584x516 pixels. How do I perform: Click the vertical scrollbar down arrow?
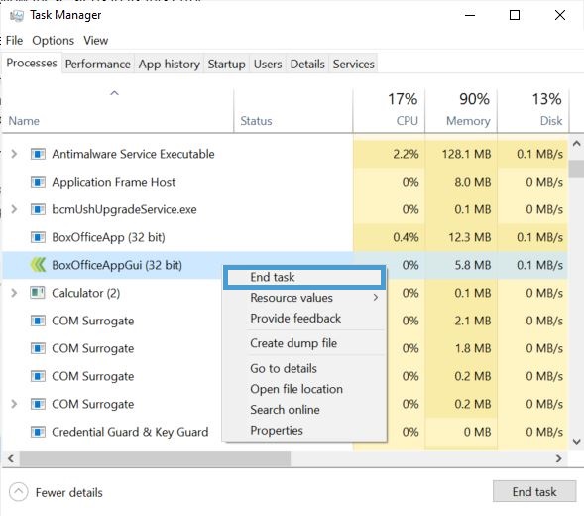[x=576, y=442]
